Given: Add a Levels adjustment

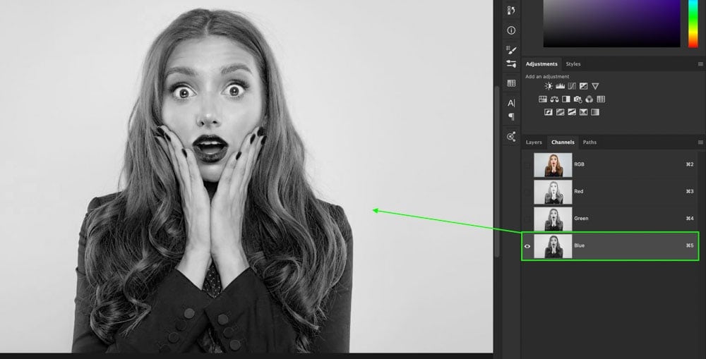Looking at the screenshot, I should [x=560, y=86].
